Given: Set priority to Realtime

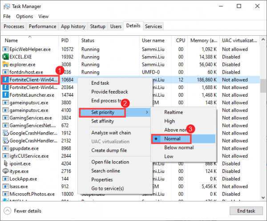Looking at the screenshot, I should coord(173,112).
